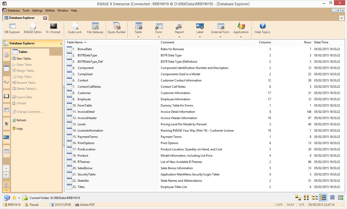Select the databases icon in the sidebar
This screenshot has width=347, height=209.
point(7,55)
